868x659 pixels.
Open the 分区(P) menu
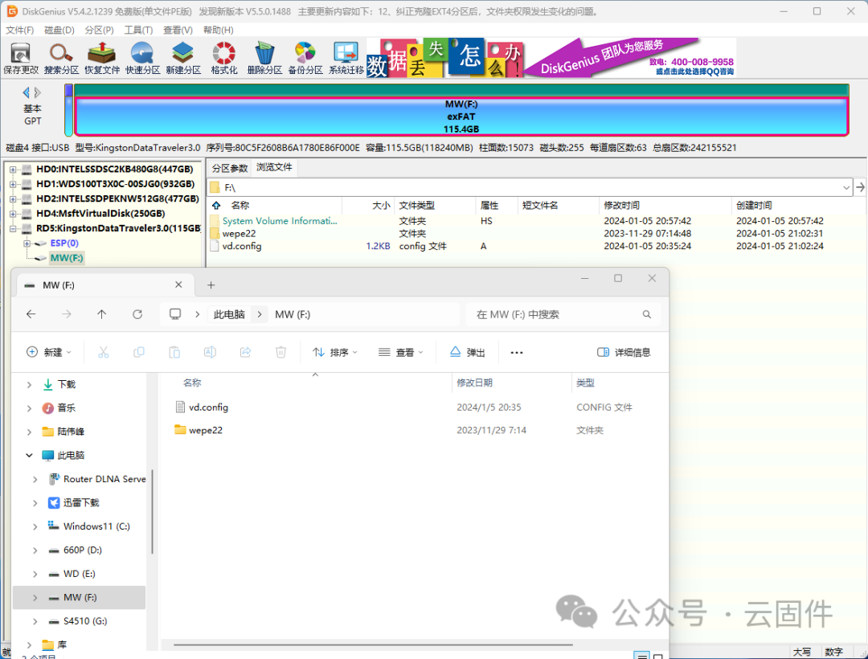(99, 30)
